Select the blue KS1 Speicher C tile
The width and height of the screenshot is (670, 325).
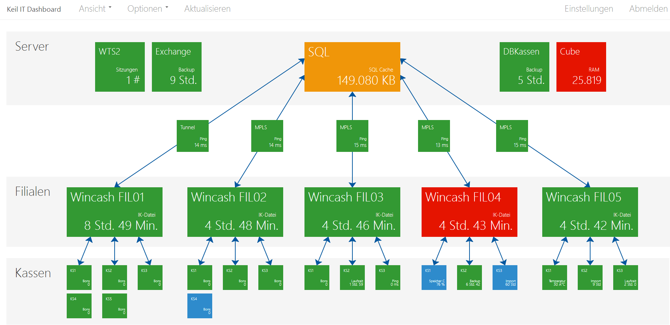434,277
